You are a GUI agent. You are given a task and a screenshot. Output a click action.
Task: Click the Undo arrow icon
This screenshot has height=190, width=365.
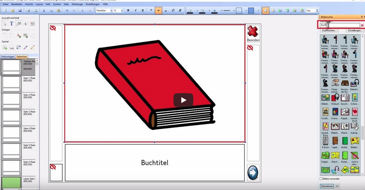(67, 11)
